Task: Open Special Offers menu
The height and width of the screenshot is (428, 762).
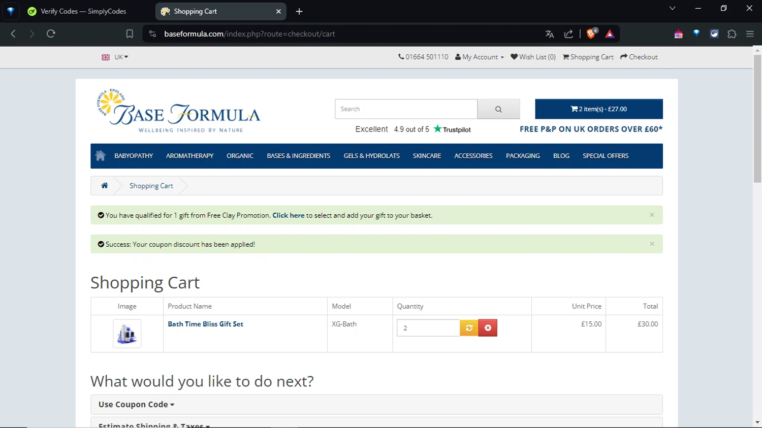Action: [x=606, y=156]
